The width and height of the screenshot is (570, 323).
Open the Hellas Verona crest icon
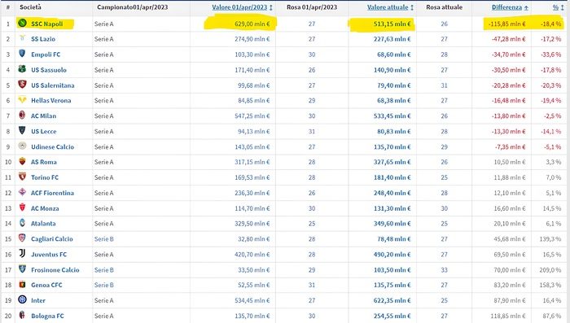22,99
